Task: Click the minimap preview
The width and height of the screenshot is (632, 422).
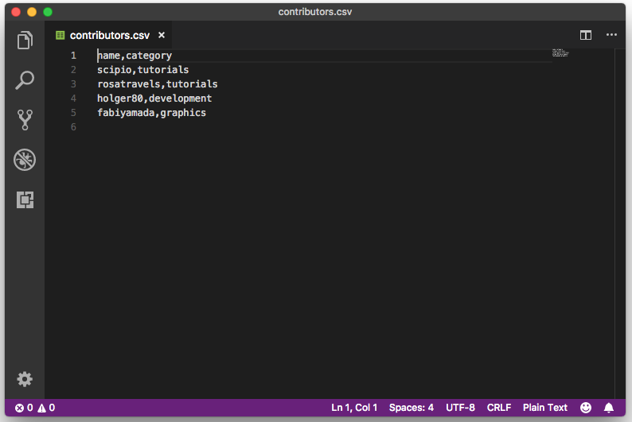Action: [560, 52]
